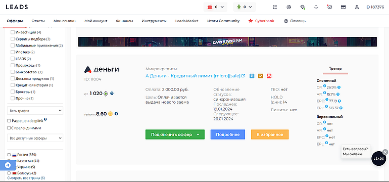Open the external link icon after [sale]
Screen dimensions: 389x182
tap(244, 76)
